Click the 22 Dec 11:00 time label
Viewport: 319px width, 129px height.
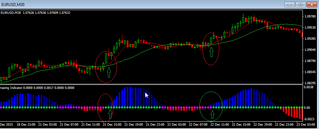click(220, 124)
